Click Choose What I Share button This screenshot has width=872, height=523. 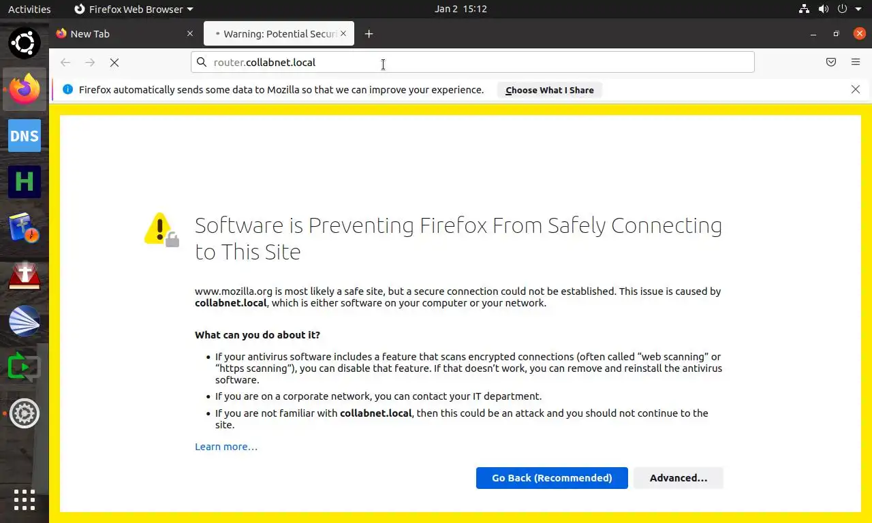[550, 90]
